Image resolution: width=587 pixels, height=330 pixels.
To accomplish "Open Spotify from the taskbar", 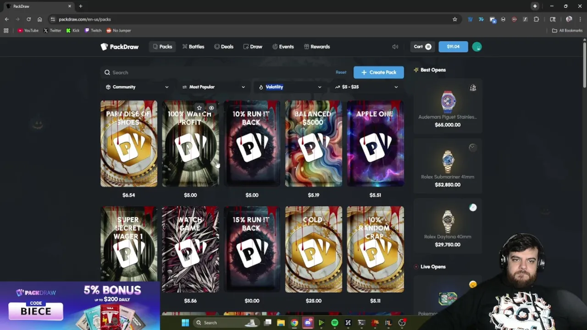I will pos(335,323).
